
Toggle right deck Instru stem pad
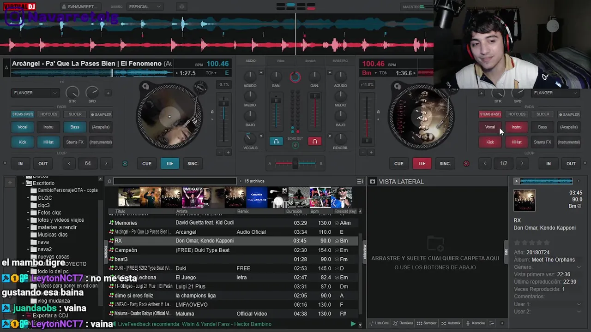516,127
